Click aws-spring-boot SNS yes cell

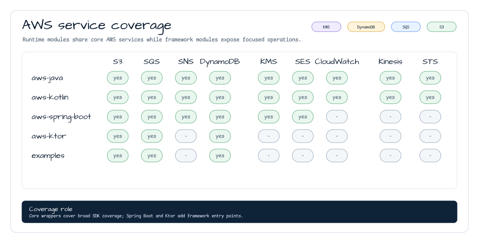186,117
